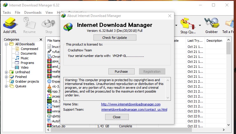Viewport: 236px width, 134px height.
Task: Click the File Name column header
Action: click(53, 41)
